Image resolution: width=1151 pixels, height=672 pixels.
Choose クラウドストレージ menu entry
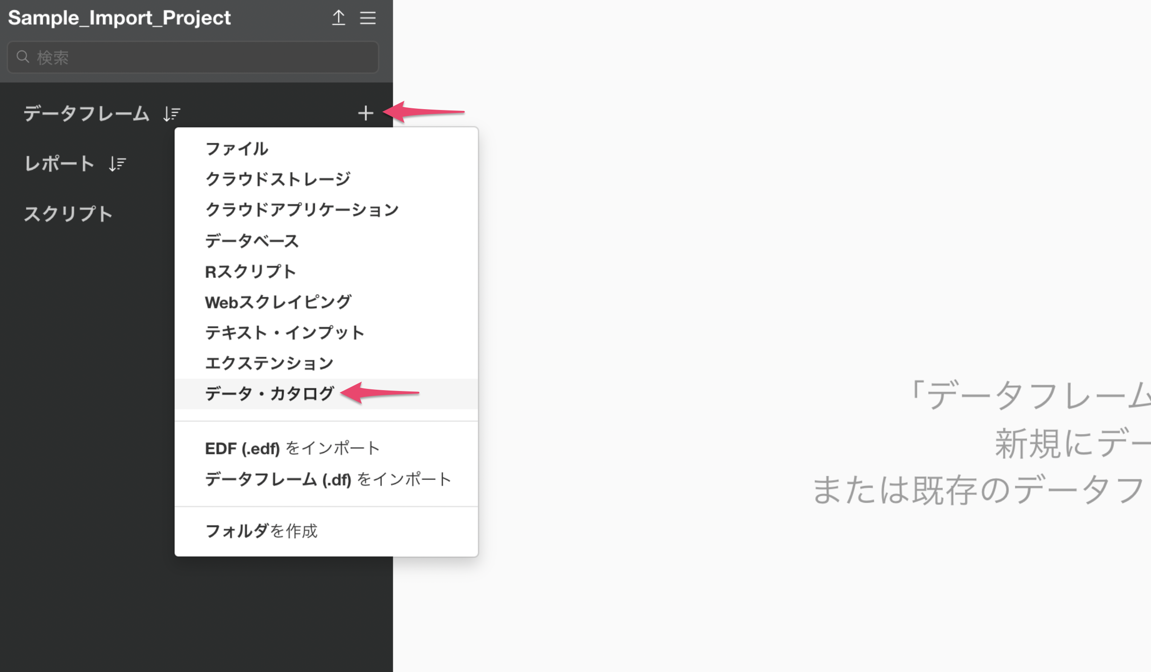point(278,179)
